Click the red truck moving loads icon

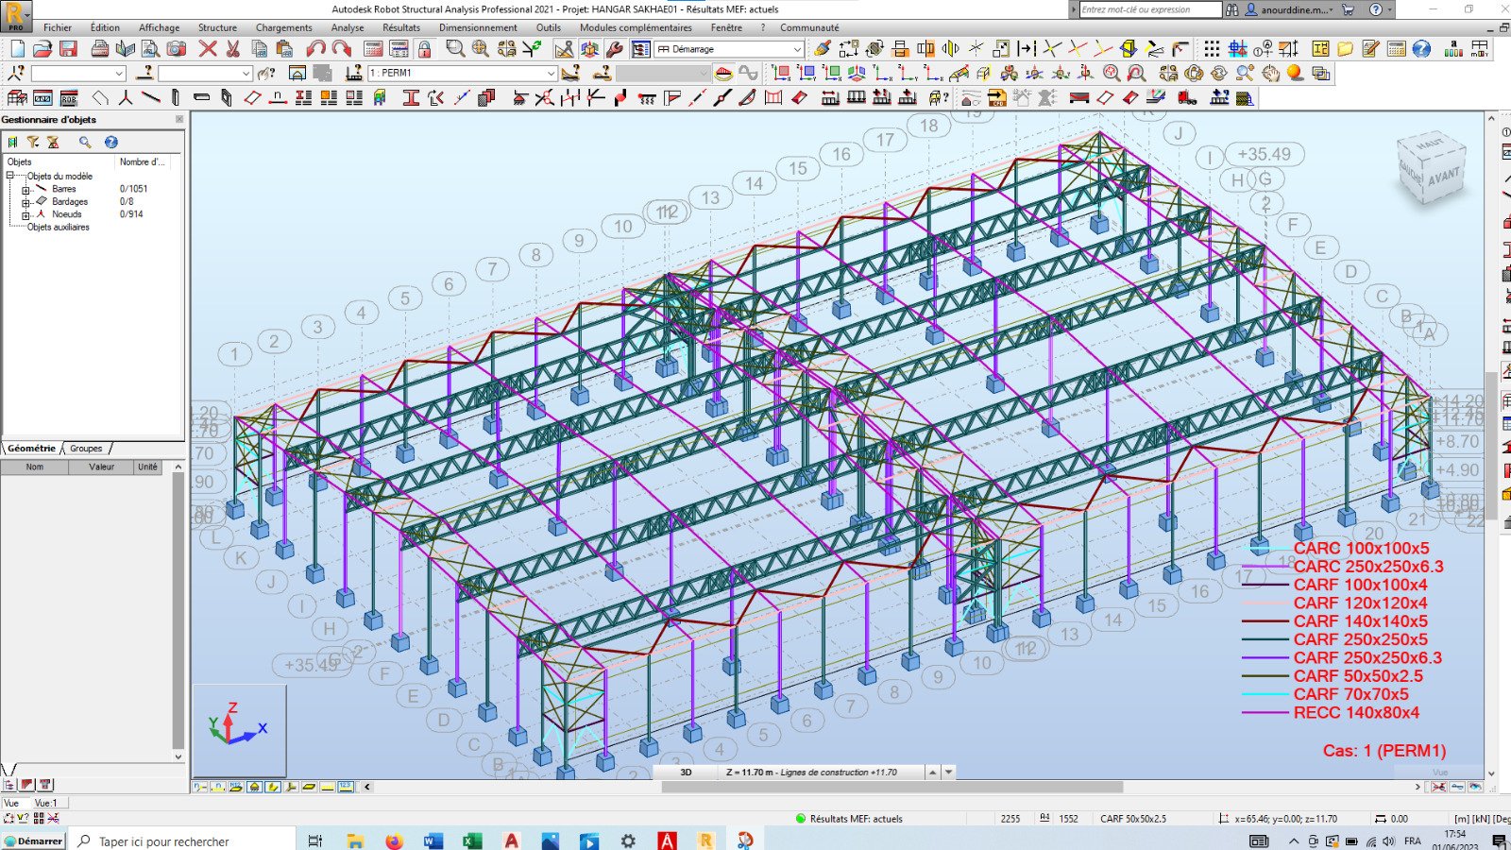click(x=1187, y=97)
